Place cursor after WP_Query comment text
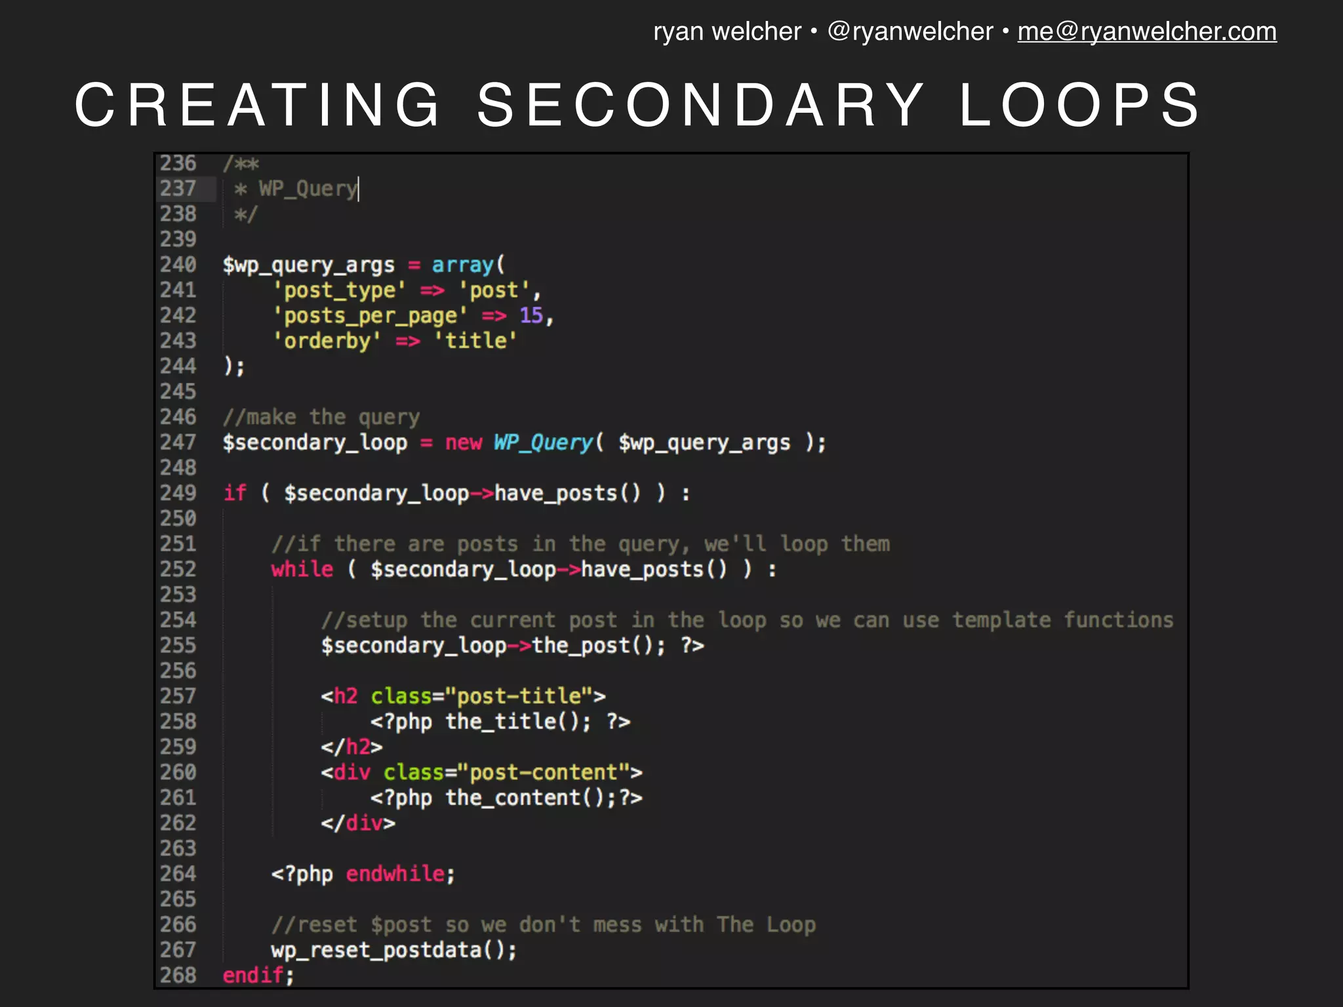Screen dimensions: 1343x1007 [x=358, y=189]
